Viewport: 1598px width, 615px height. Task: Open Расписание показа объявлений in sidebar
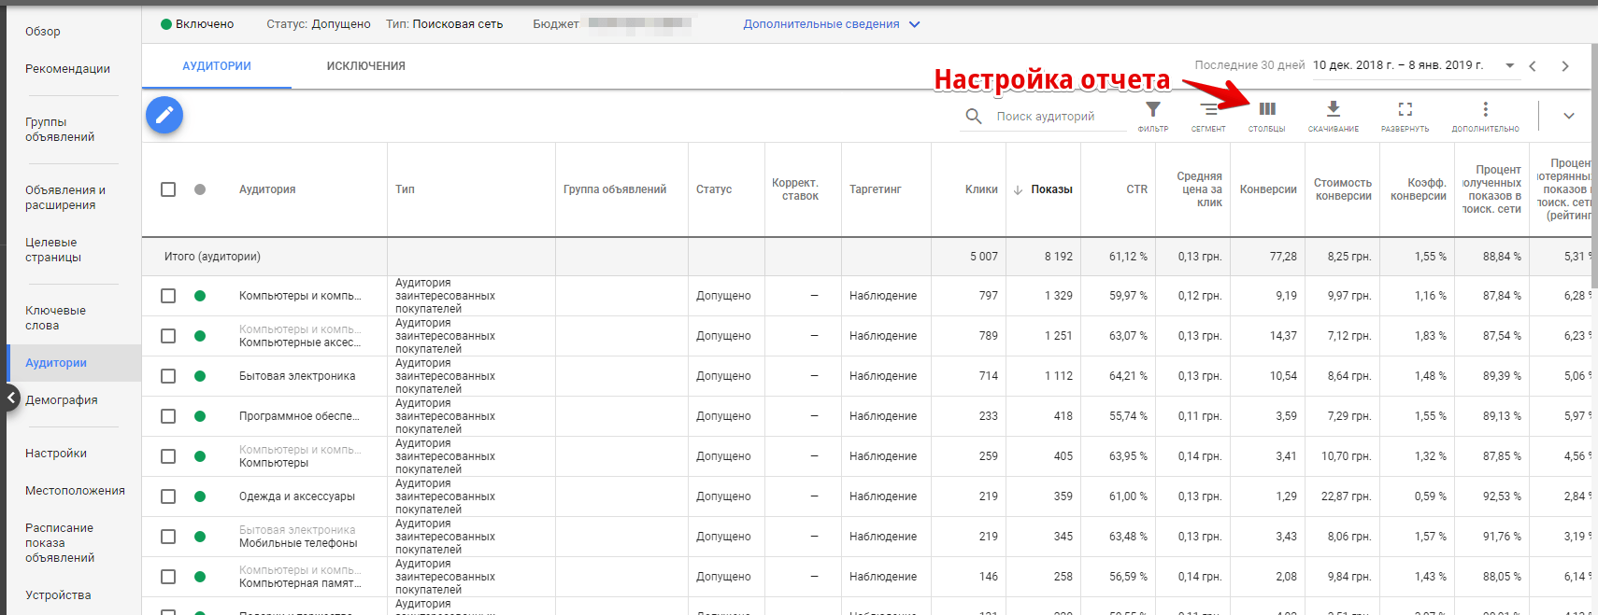click(x=60, y=543)
